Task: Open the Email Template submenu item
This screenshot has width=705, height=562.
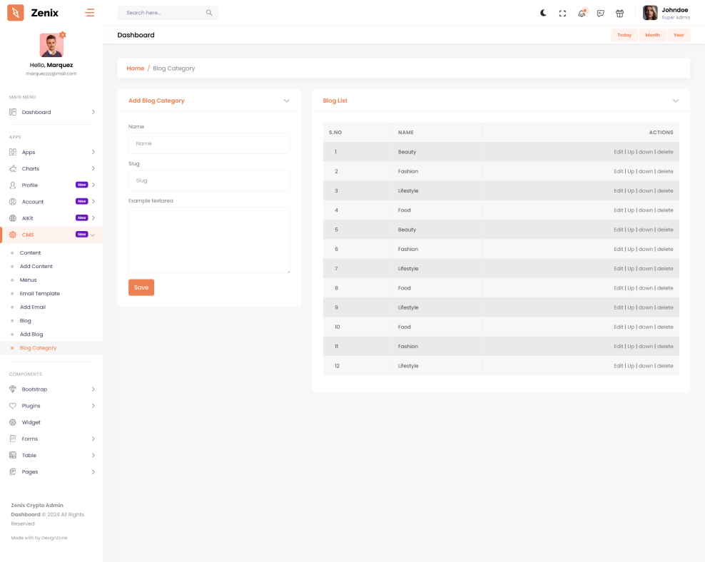Action: [x=40, y=294]
